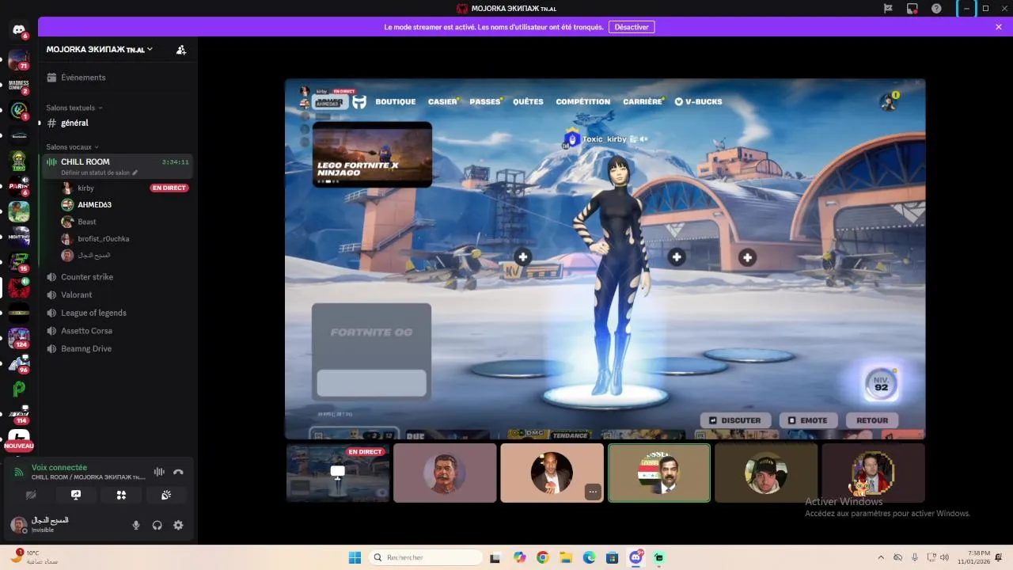Show hidden icons in system tray
Image resolution: width=1013 pixels, height=570 pixels.
[x=881, y=557]
